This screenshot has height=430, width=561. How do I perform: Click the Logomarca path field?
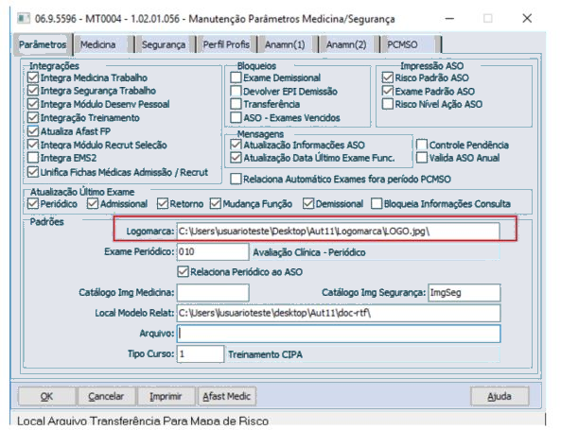pyautogui.click(x=338, y=232)
